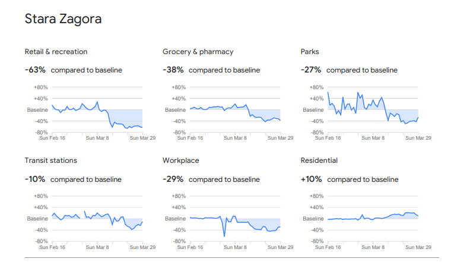This screenshot has height=271, width=454.
Task: Click the Transit stations heading
Action: tap(50, 160)
